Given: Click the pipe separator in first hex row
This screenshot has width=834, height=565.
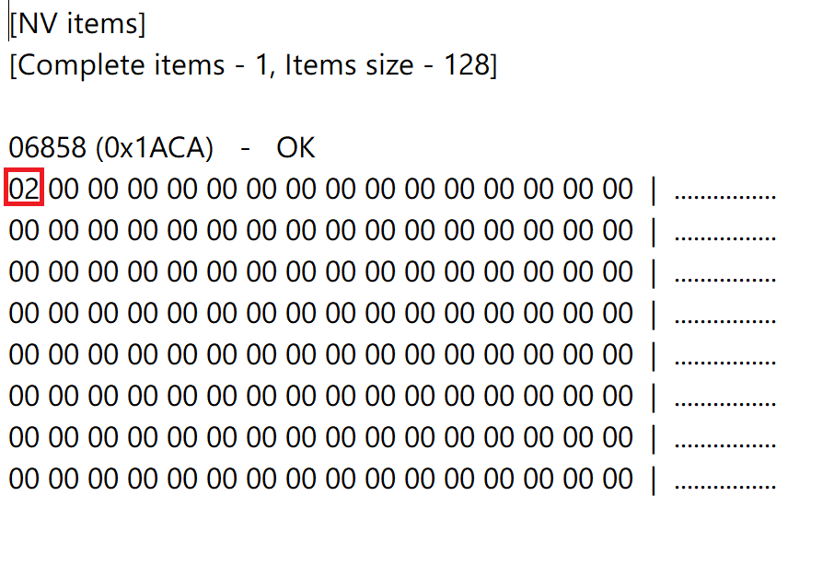Looking at the screenshot, I should click(x=654, y=190).
